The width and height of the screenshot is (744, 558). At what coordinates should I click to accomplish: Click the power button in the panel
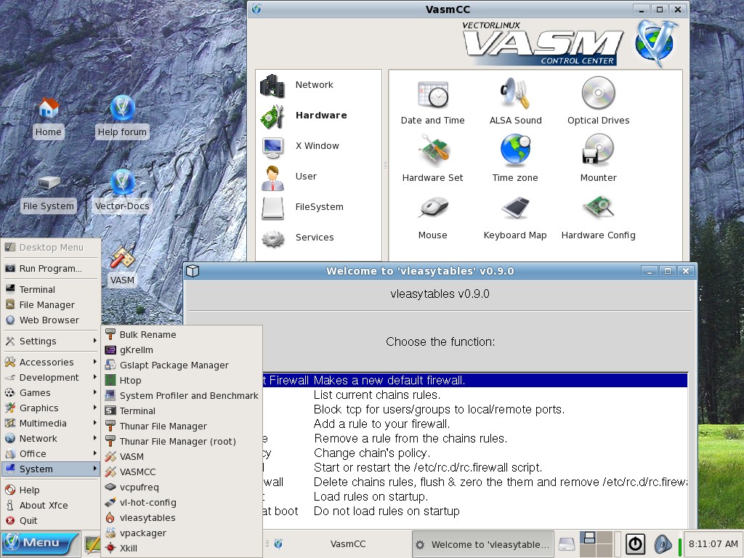(635, 543)
